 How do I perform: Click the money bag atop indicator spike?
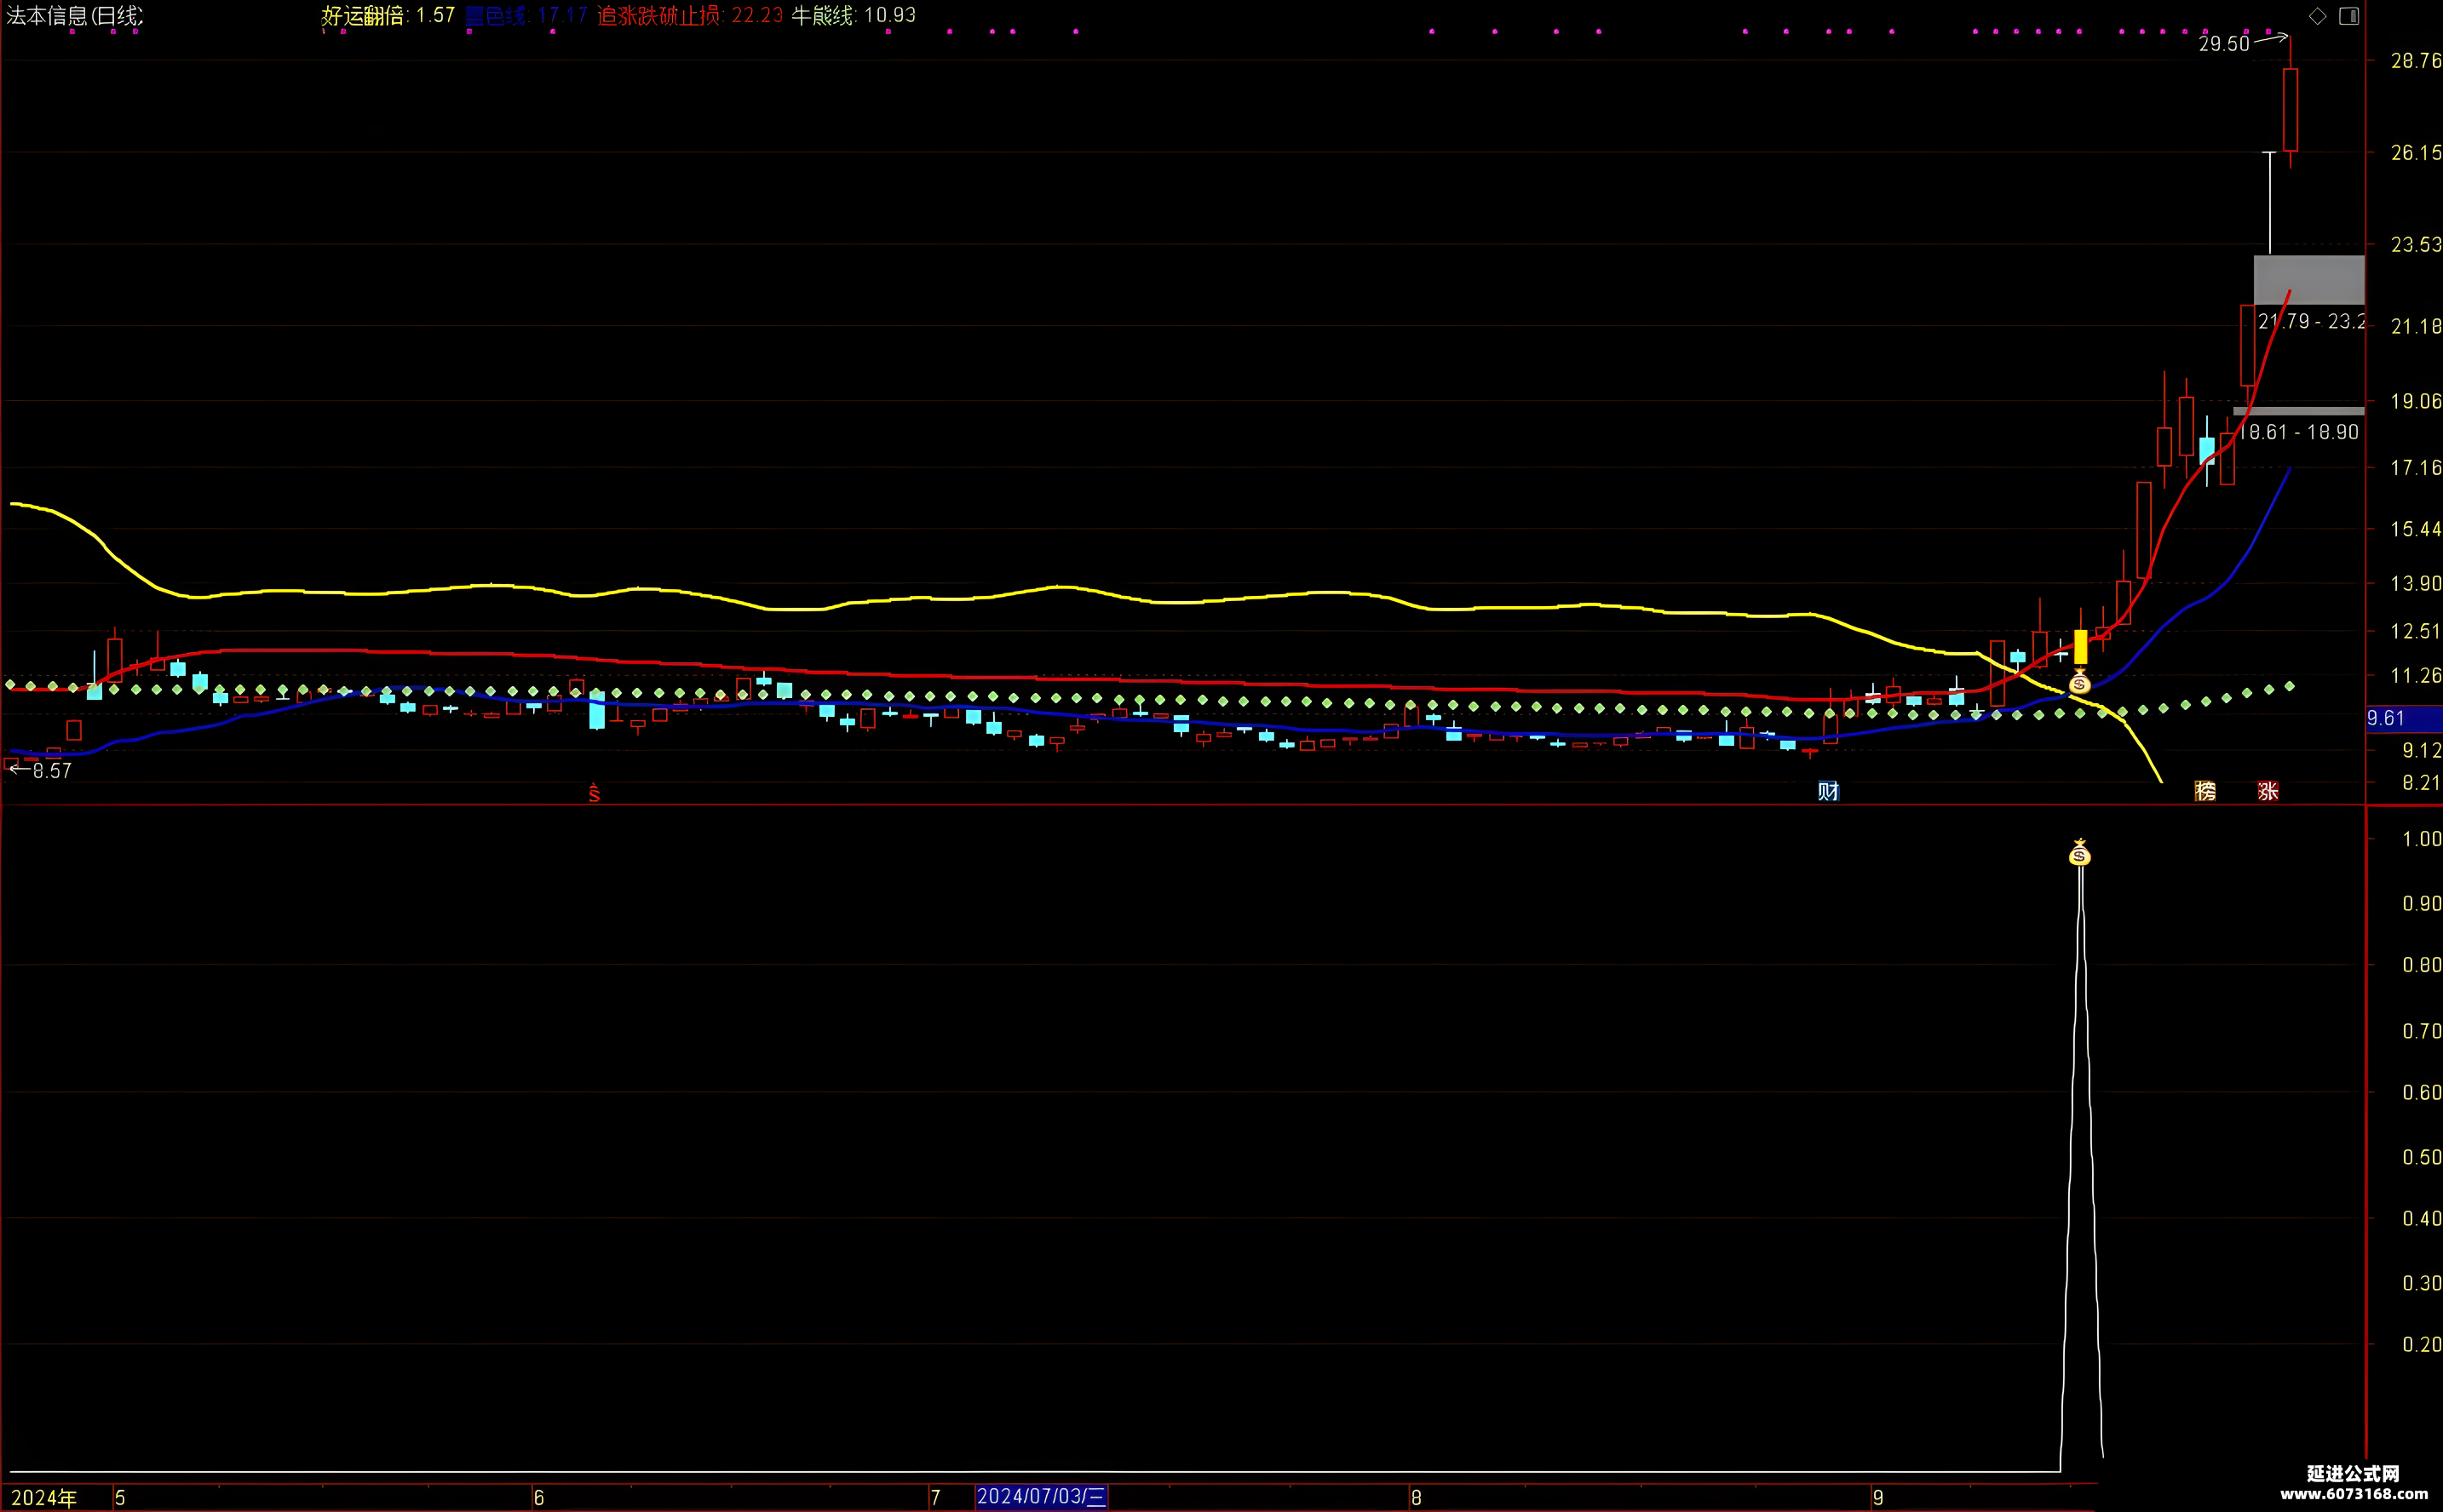(x=2080, y=852)
